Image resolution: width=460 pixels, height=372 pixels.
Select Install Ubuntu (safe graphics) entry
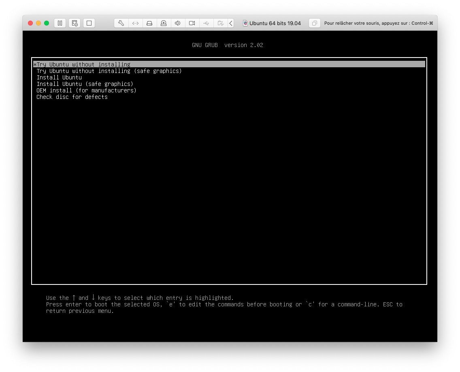tap(85, 83)
